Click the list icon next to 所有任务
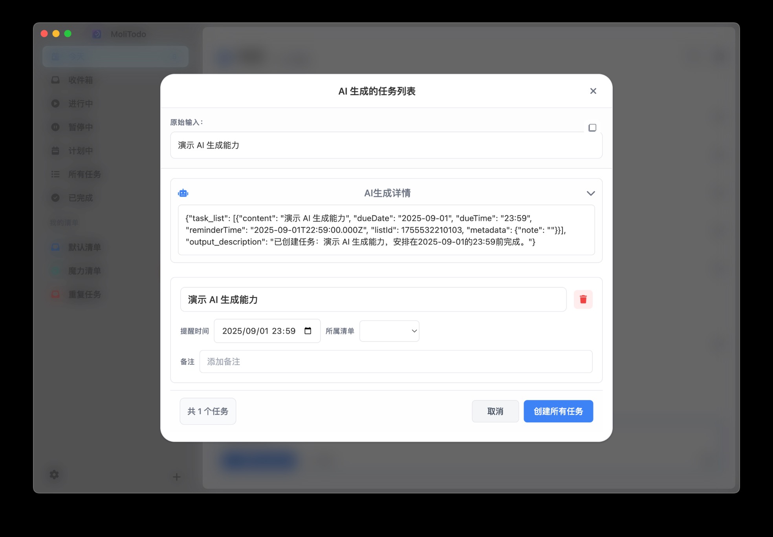773x537 pixels. coord(55,174)
